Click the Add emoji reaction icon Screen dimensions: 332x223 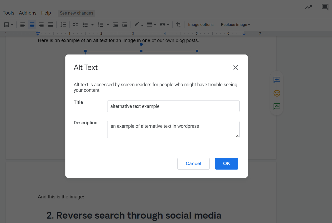(277, 93)
